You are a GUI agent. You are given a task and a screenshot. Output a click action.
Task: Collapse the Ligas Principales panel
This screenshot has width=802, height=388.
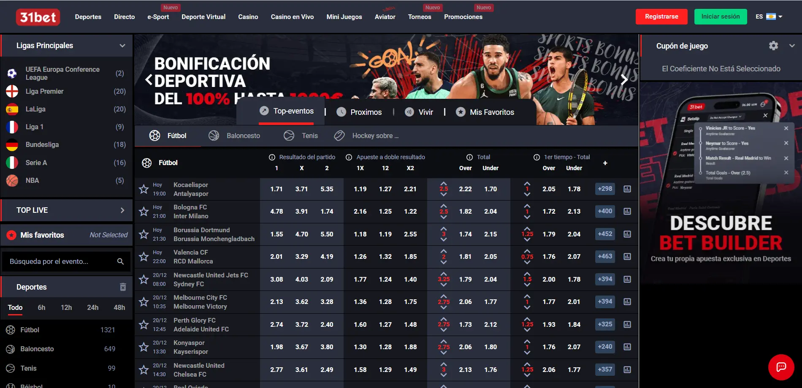[x=122, y=46]
